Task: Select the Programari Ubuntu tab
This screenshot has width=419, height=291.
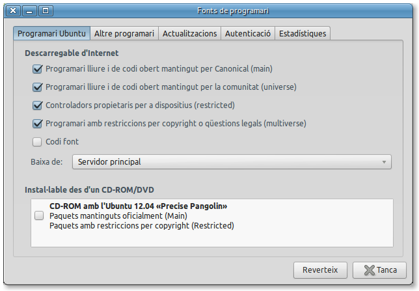Action: tap(51, 33)
